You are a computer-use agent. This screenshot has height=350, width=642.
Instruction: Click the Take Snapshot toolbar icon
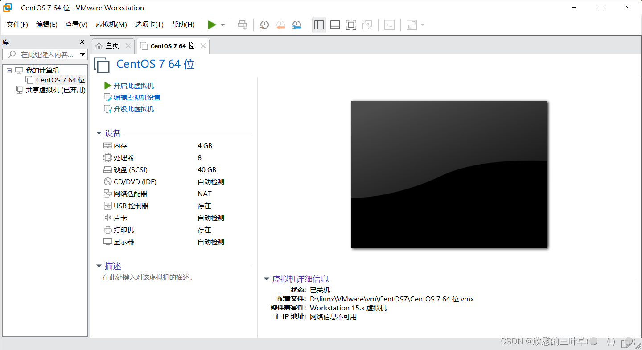pyautogui.click(x=264, y=25)
